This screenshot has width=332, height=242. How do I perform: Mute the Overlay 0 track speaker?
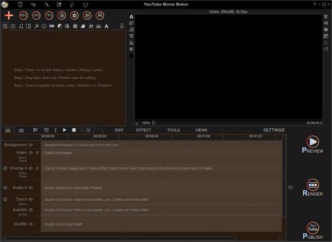click(37, 168)
